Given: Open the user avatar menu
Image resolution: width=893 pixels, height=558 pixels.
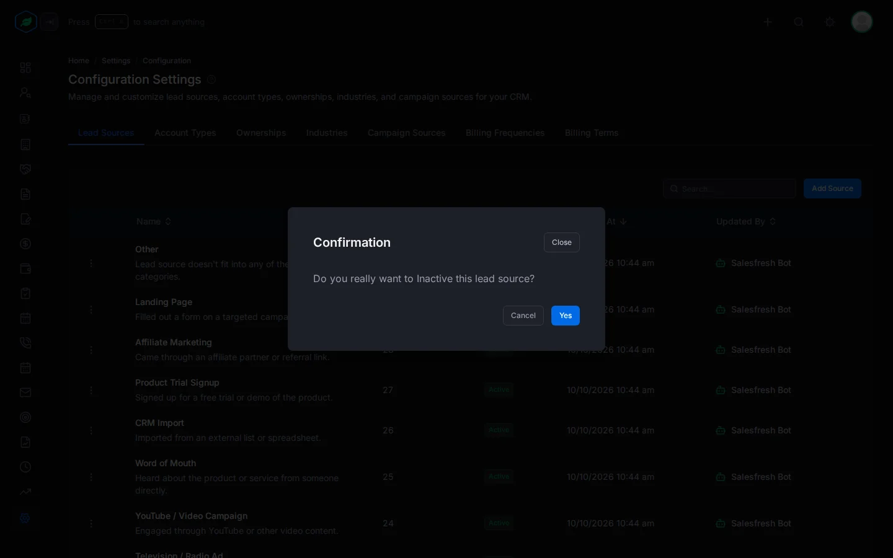Looking at the screenshot, I should (x=862, y=22).
